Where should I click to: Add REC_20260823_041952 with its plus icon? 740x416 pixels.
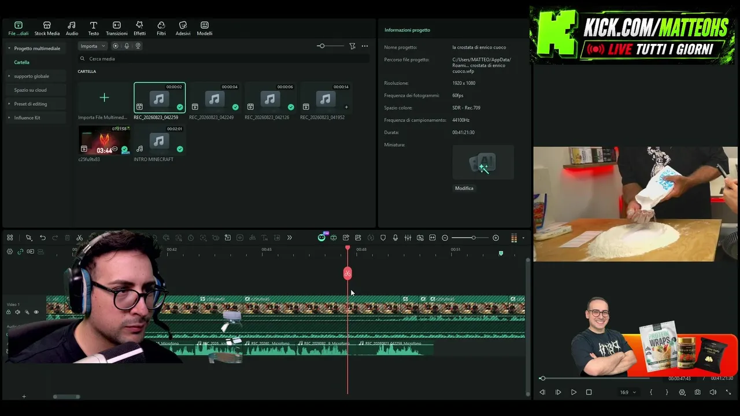tap(346, 107)
